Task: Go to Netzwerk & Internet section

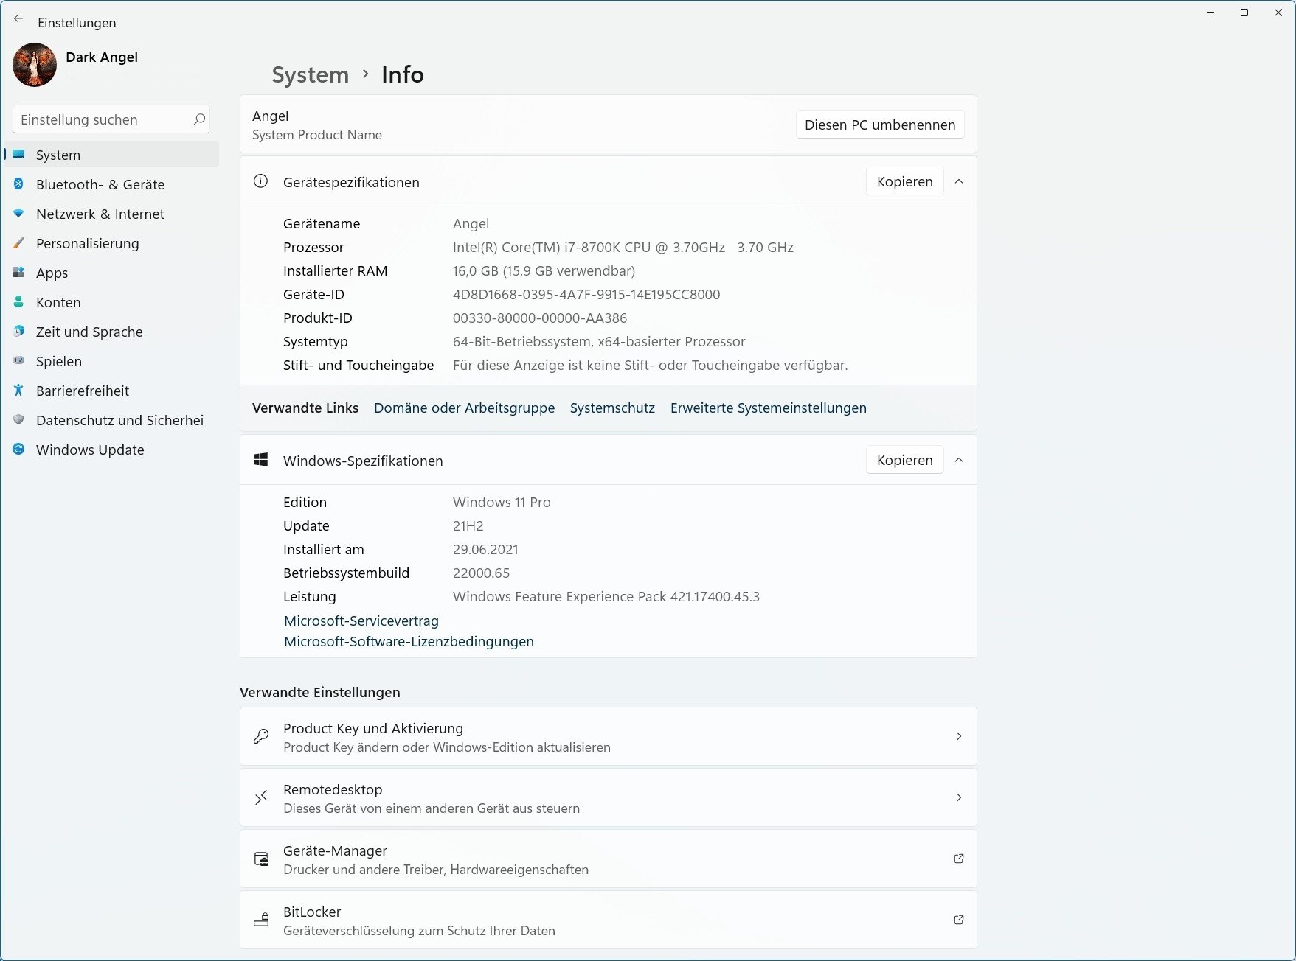Action: click(111, 214)
